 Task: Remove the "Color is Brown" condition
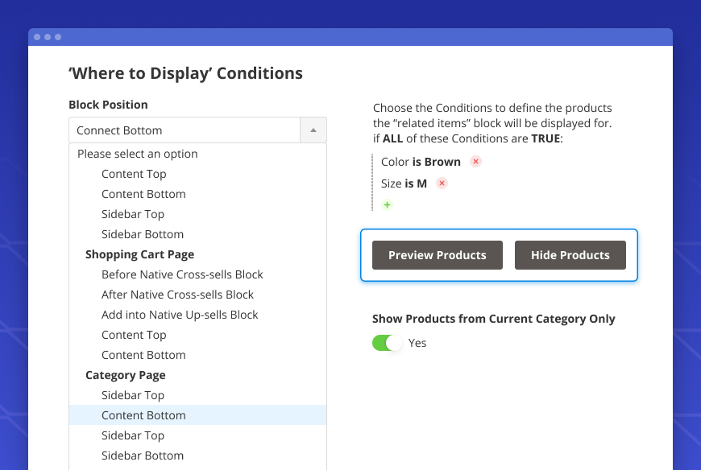point(475,161)
